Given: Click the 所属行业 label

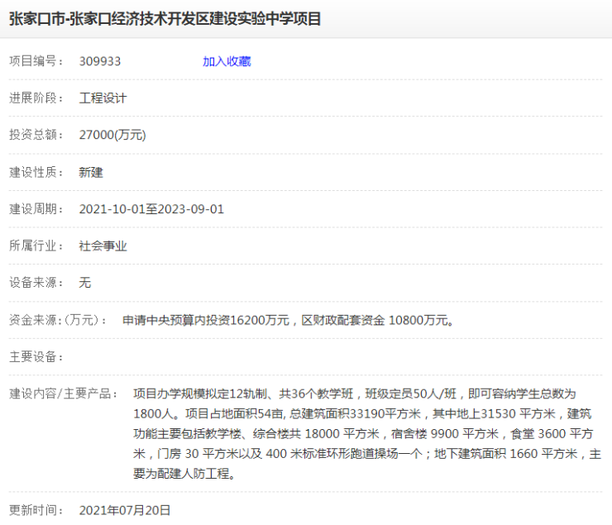Looking at the screenshot, I should point(36,246).
